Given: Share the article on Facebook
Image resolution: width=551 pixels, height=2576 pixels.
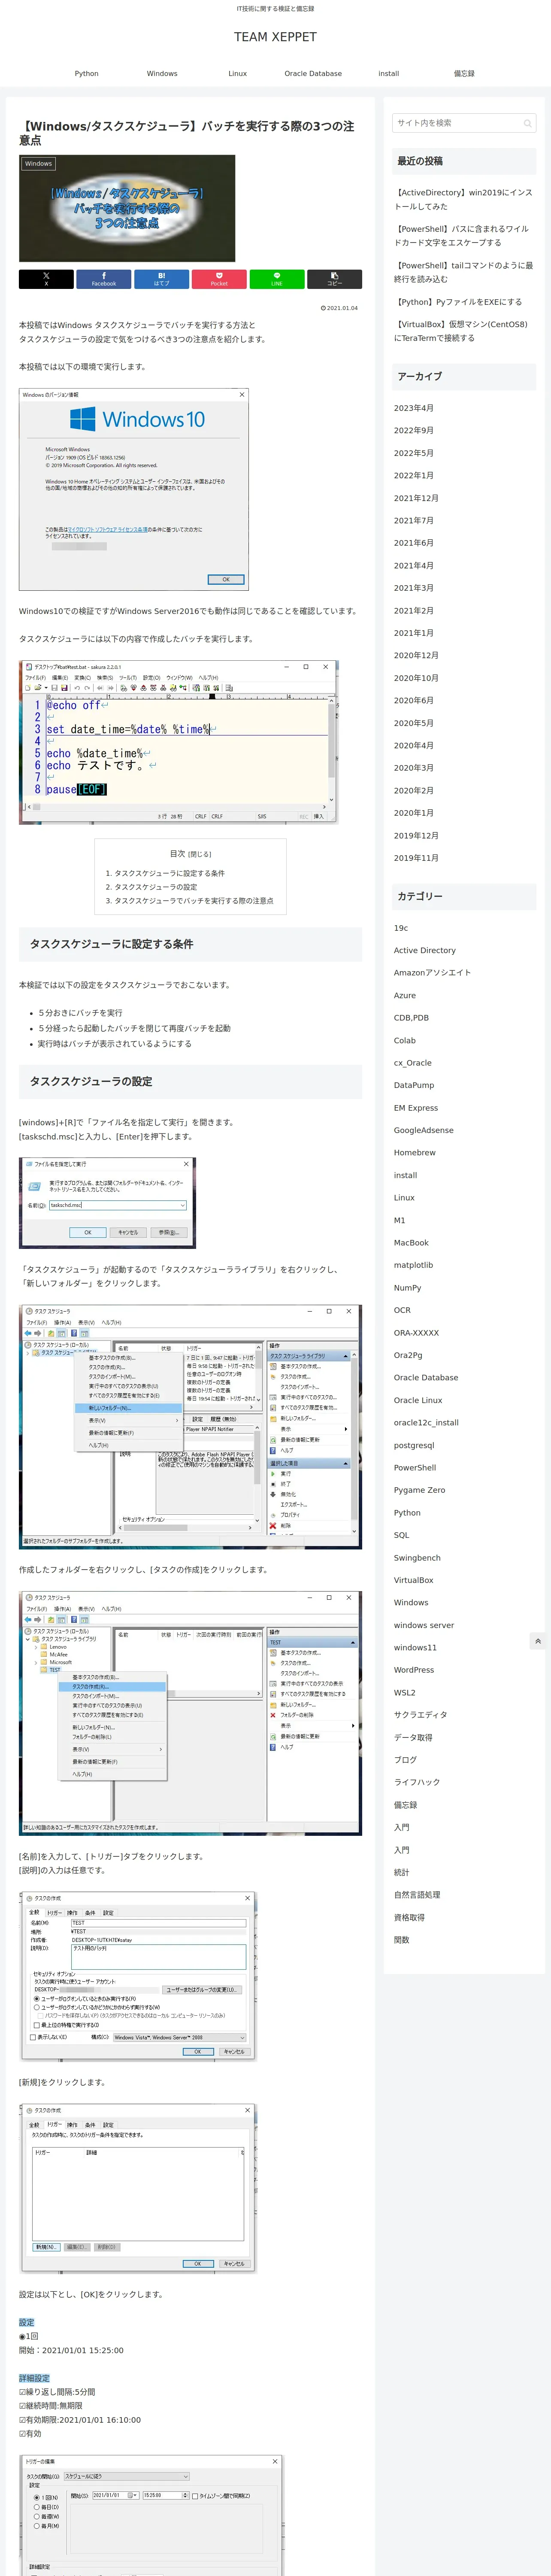Looking at the screenshot, I should [x=104, y=279].
